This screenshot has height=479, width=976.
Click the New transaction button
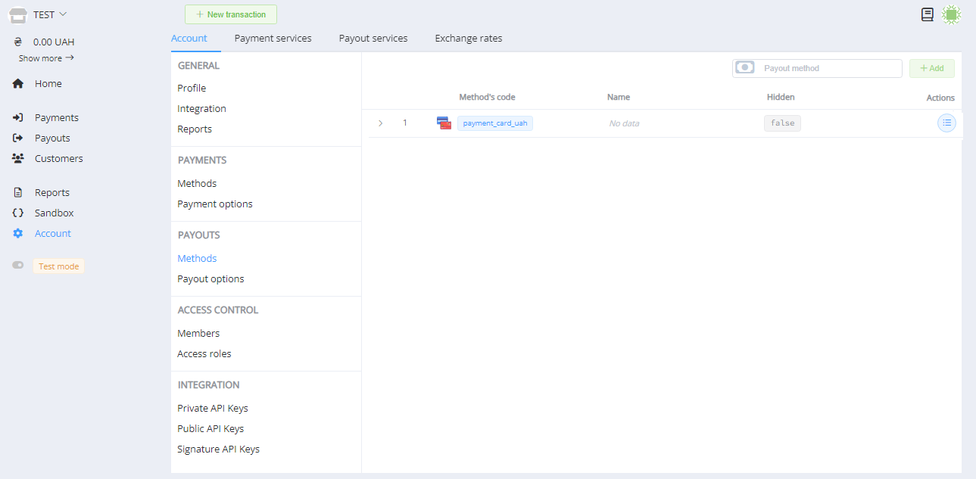coord(231,14)
